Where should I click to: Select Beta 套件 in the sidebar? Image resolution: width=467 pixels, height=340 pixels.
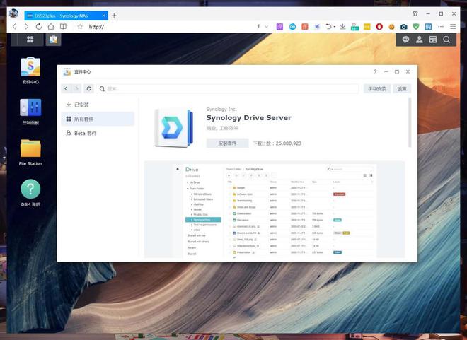click(98, 134)
